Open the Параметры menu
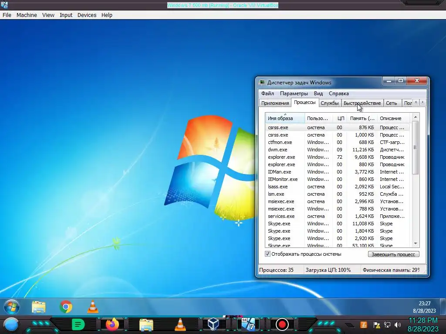The width and height of the screenshot is (446, 334). [x=294, y=94]
